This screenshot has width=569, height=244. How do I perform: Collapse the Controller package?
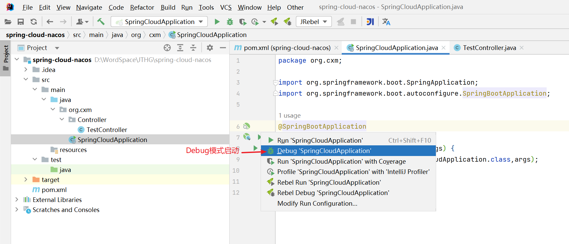point(62,119)
